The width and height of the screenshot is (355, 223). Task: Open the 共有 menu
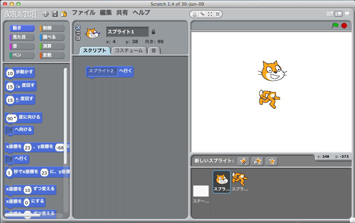[122, 12]
